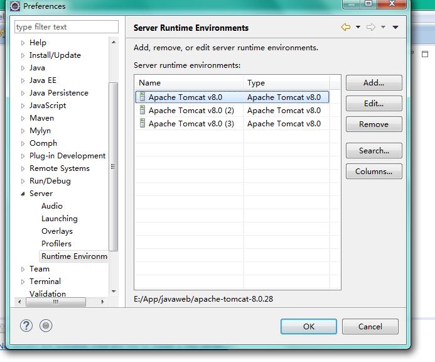The width and height of the screenshot is (435, 362).
Task: Select the Runtime Environments tree item
Action: pos(74,256)
